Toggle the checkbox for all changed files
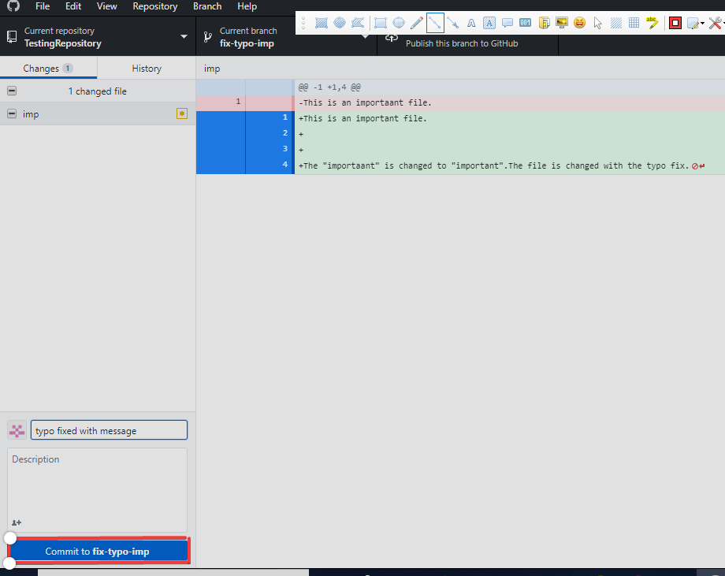This screenshot has width=725, height=576. (x=12, y=91)
